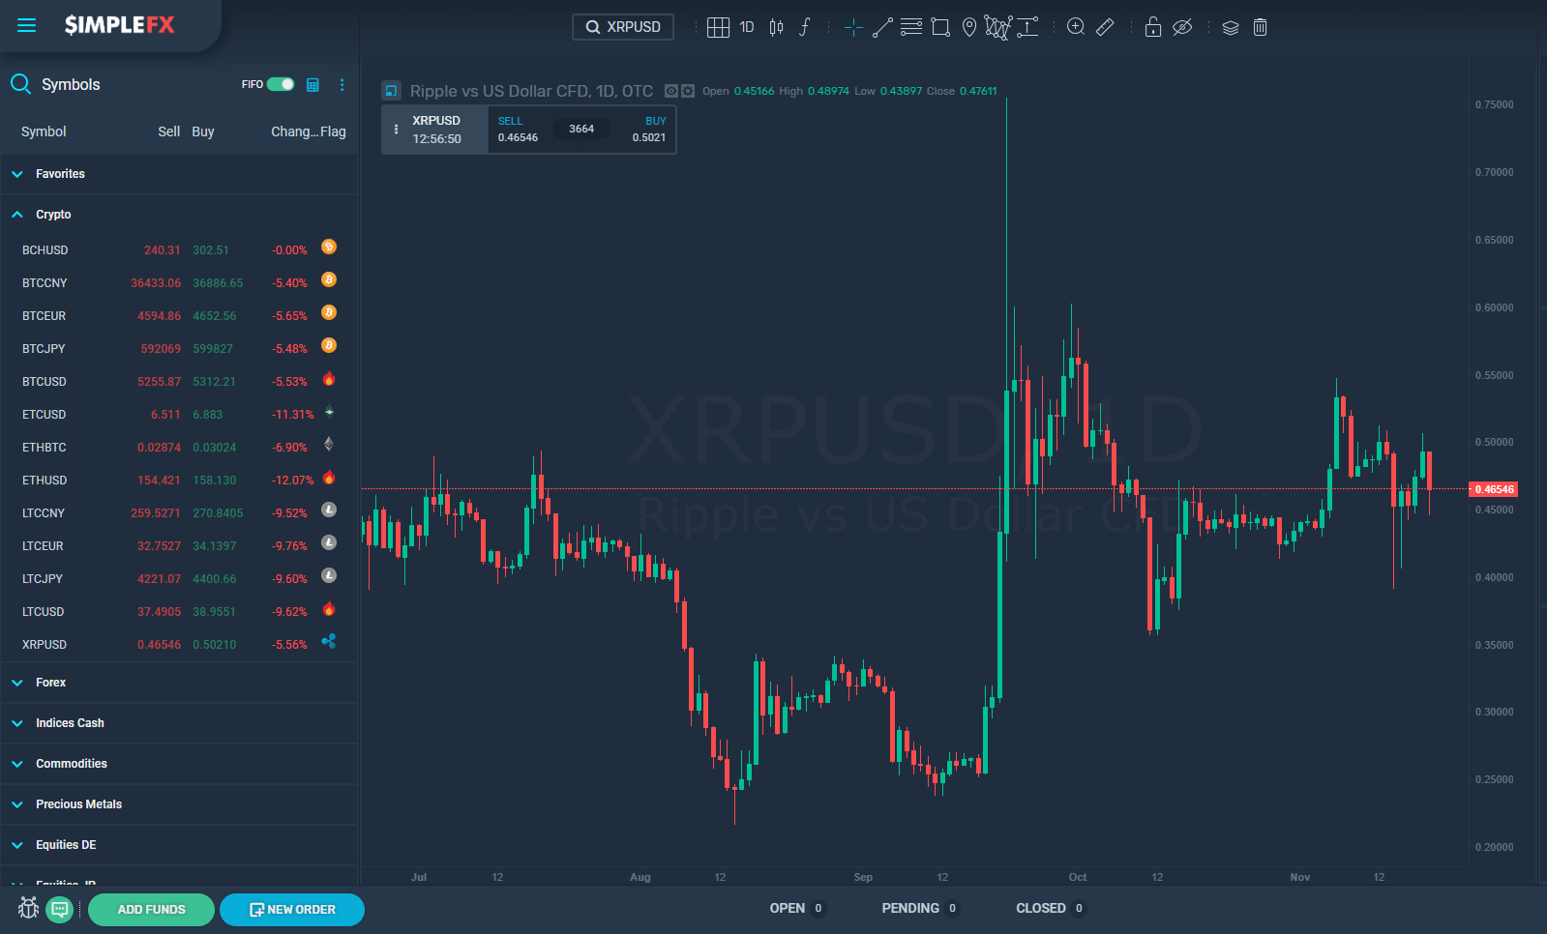Toggle the drawings lock
Viewport: 1547px width, 934px height.
(1153, 27)
